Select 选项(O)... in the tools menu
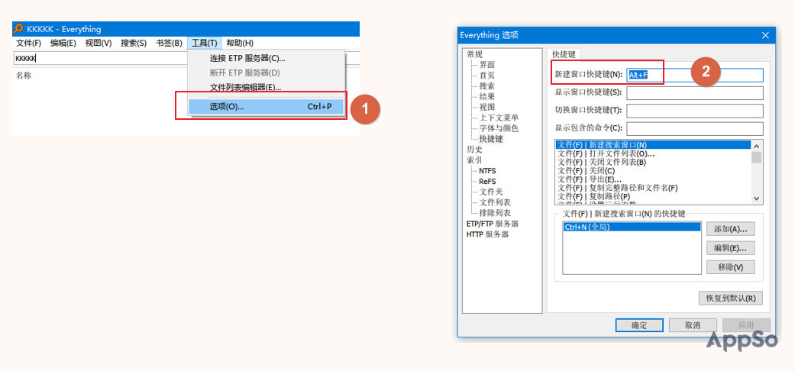Image resolution: width=795 pixels, height=371 pixels. (x=267, y=107)
